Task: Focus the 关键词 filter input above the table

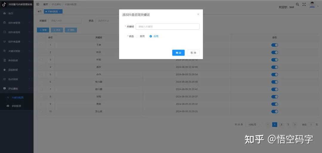Action: [65, 21]
